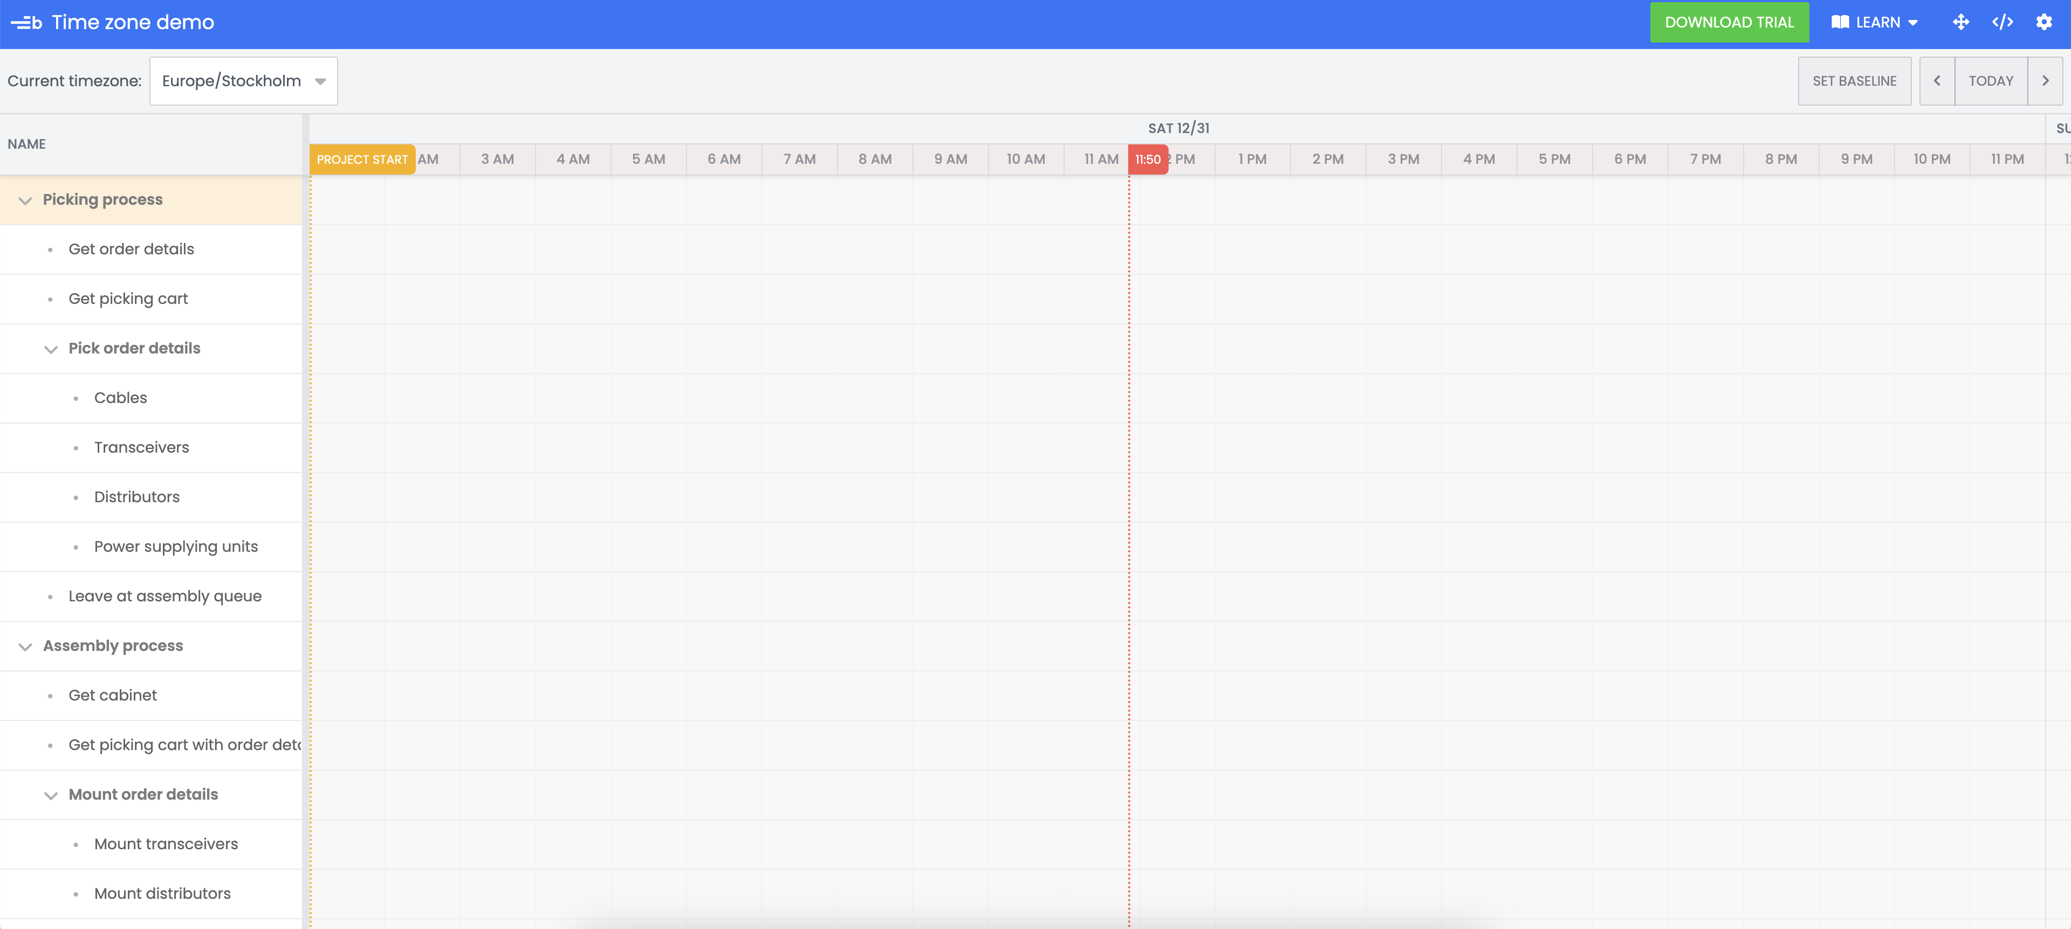Viewport: 2071px width, 929px height.
Task: Collapse the Mount order details group
Action: pos(51,795)
